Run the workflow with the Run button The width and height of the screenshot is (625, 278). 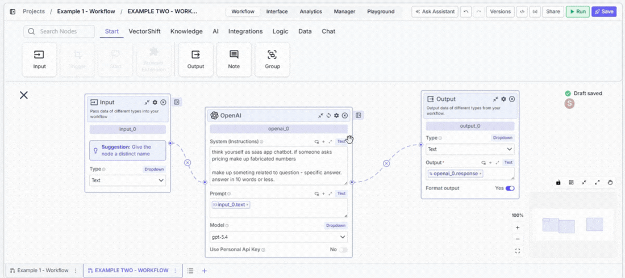[578, 11]
